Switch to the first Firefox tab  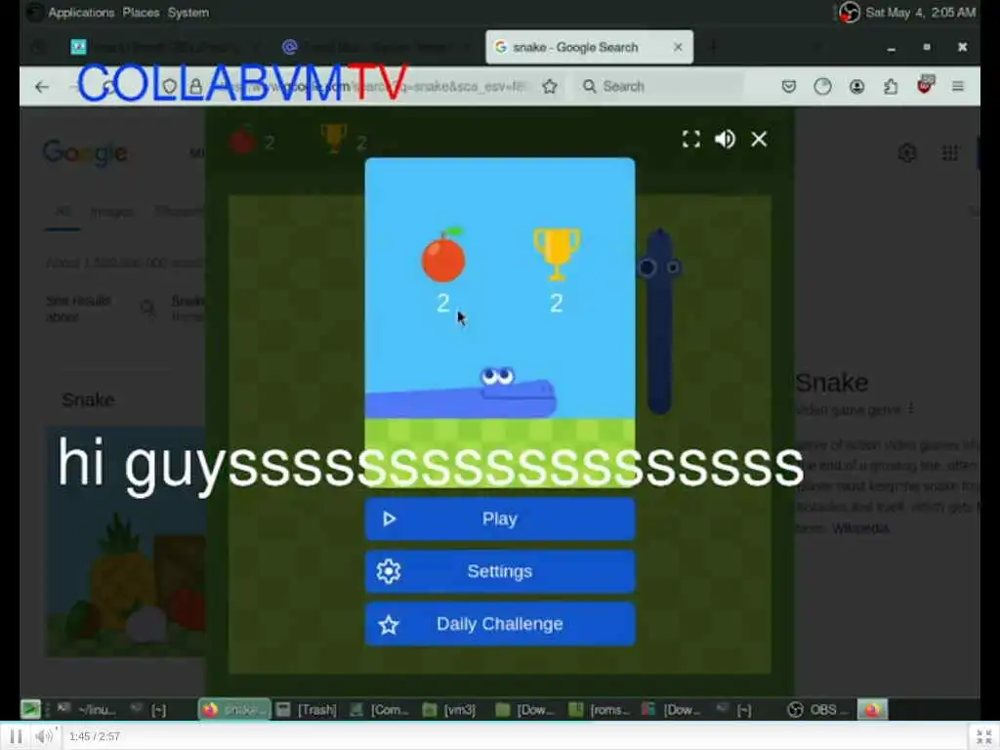(x=164, y=47)
